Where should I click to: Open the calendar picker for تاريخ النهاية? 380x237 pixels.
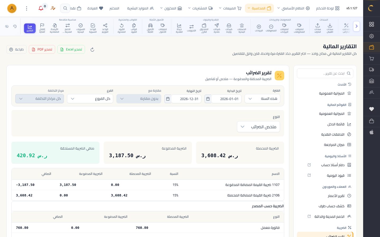click(168, 99)
